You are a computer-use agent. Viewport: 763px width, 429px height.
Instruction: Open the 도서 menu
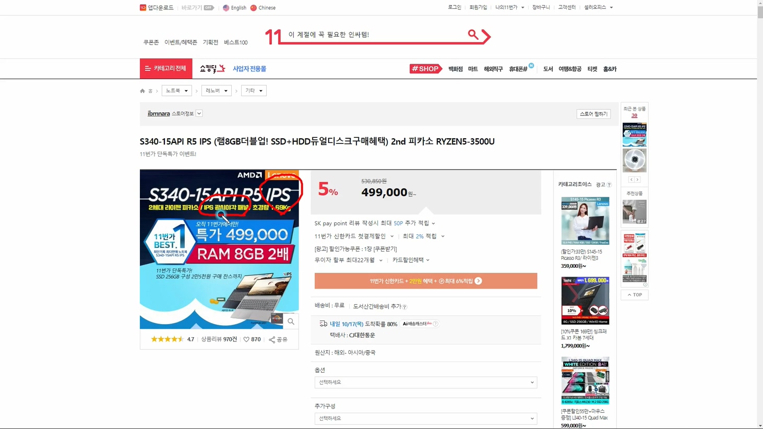coord(548,69)
